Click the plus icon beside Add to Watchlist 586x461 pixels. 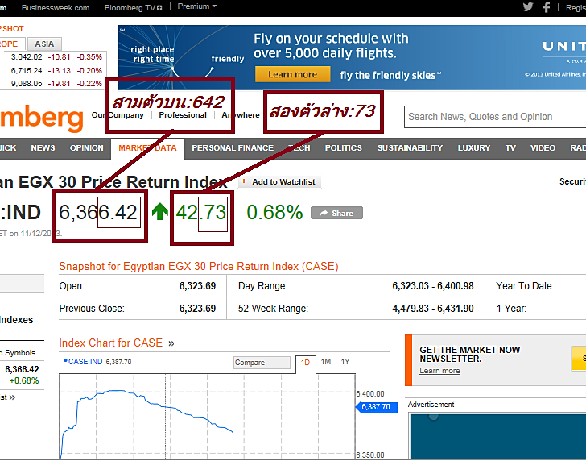click(244, 181)
